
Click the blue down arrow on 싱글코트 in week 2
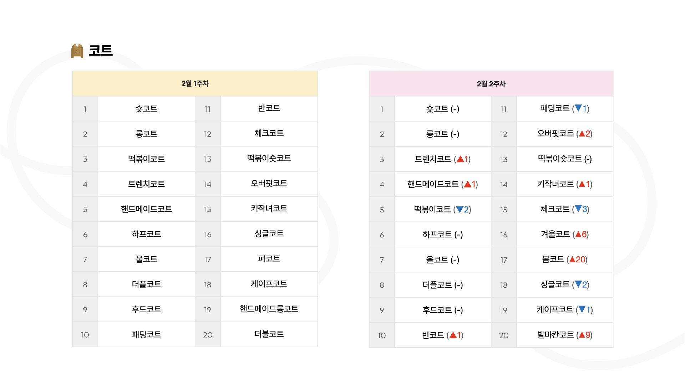pos(578,284)
